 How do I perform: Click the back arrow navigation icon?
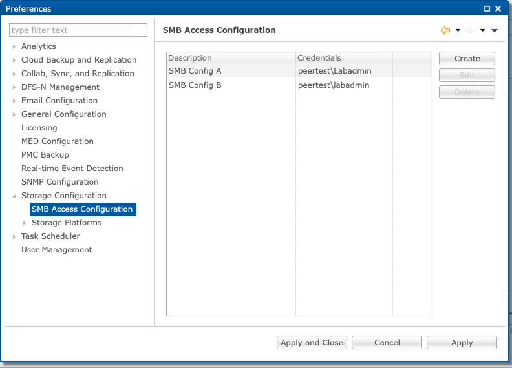click(x=445, y=30)
